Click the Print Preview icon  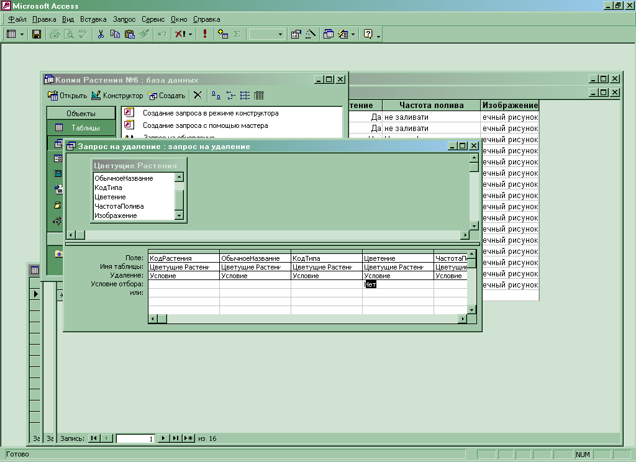69,35
